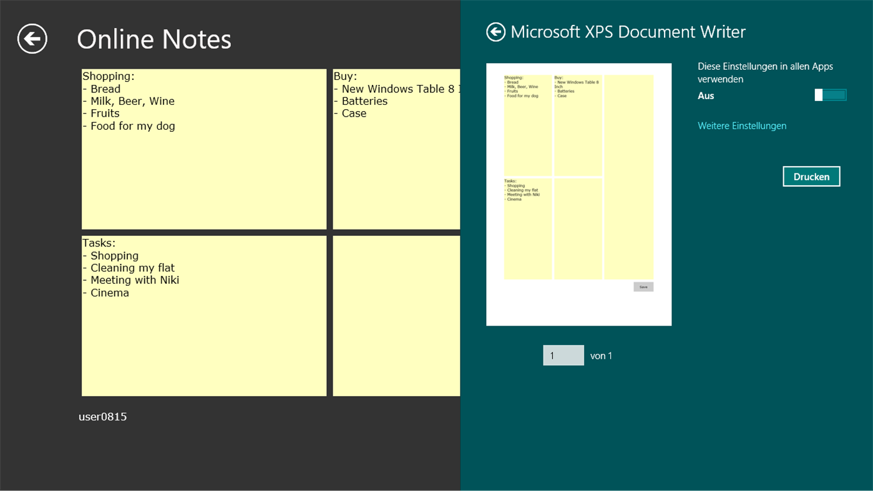Viewport: 873px width, 491px height.
Task: Open Weitere Einstellungen
Action: click(x=742, y=125)
